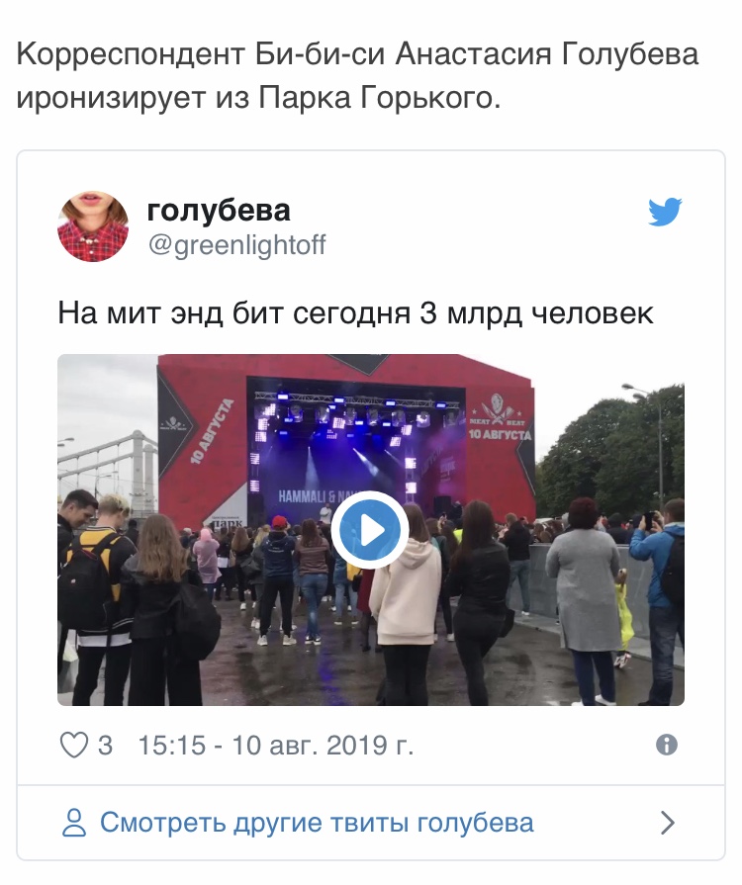
Task: Play the embedded concert video
Action: click(370, 529)
